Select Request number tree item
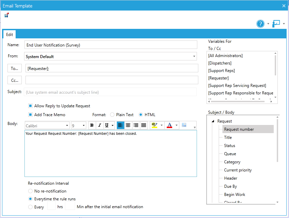The height and width of the screenshot is (218, 289). [x=248, y=129]
